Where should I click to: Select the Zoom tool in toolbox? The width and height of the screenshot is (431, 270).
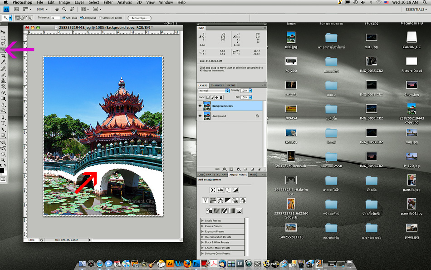coord(3,160)
